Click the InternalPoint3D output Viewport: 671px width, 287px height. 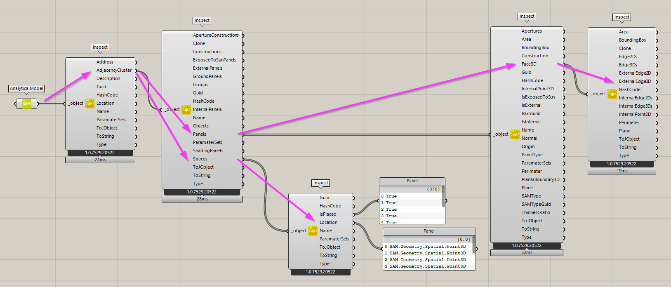click(x=538, y=89)
